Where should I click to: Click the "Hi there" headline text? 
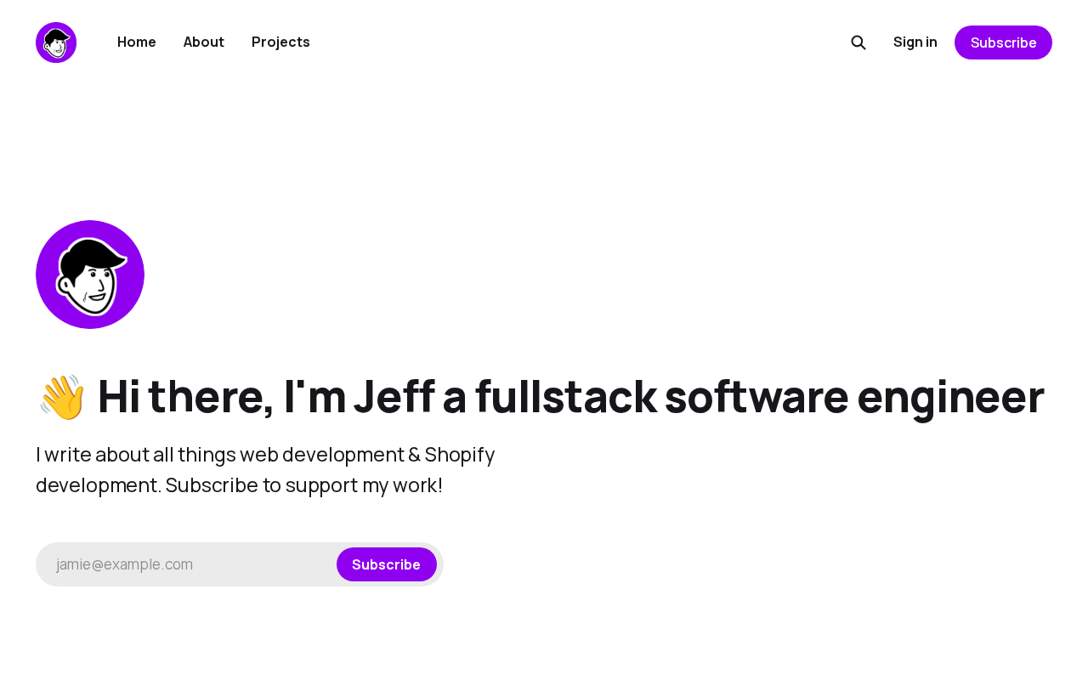pyautogui.click(x=185, y=397)
